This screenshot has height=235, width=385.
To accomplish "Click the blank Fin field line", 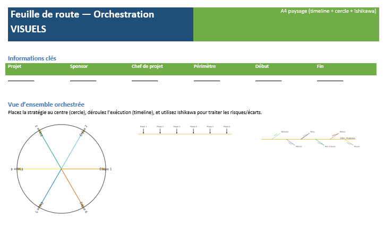I will pos(330,80).
